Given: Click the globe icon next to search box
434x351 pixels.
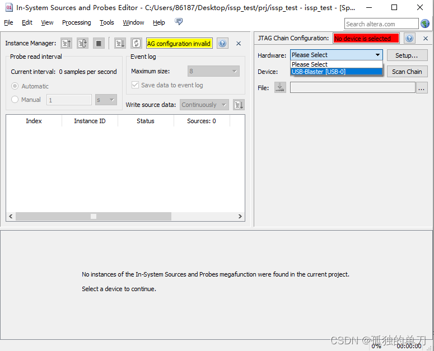Looking at the screenshot, I should (x=425, y=24).
